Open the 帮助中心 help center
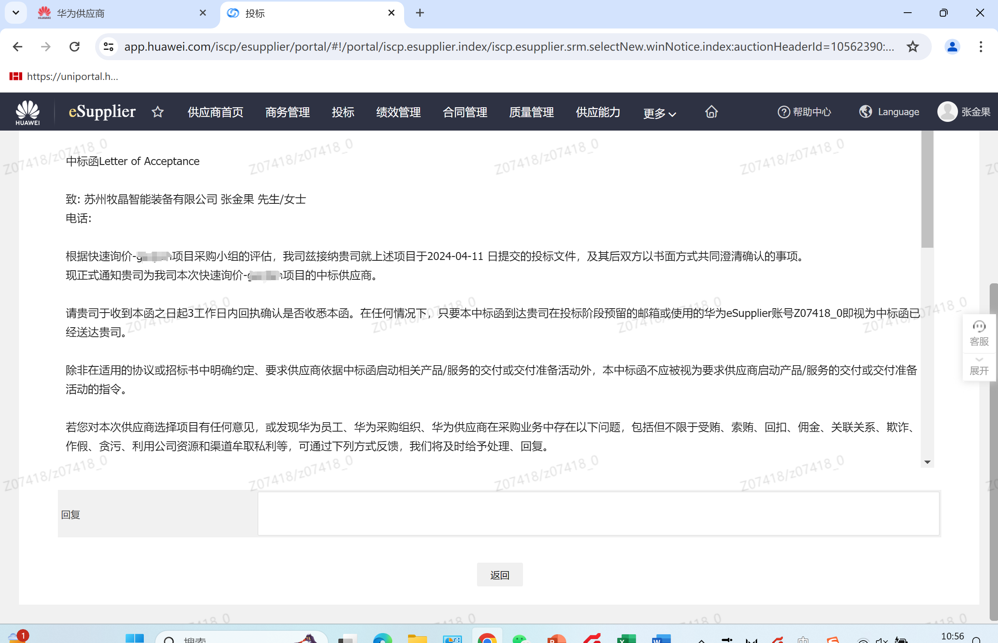Screen dimensions: 998x643 803,112
